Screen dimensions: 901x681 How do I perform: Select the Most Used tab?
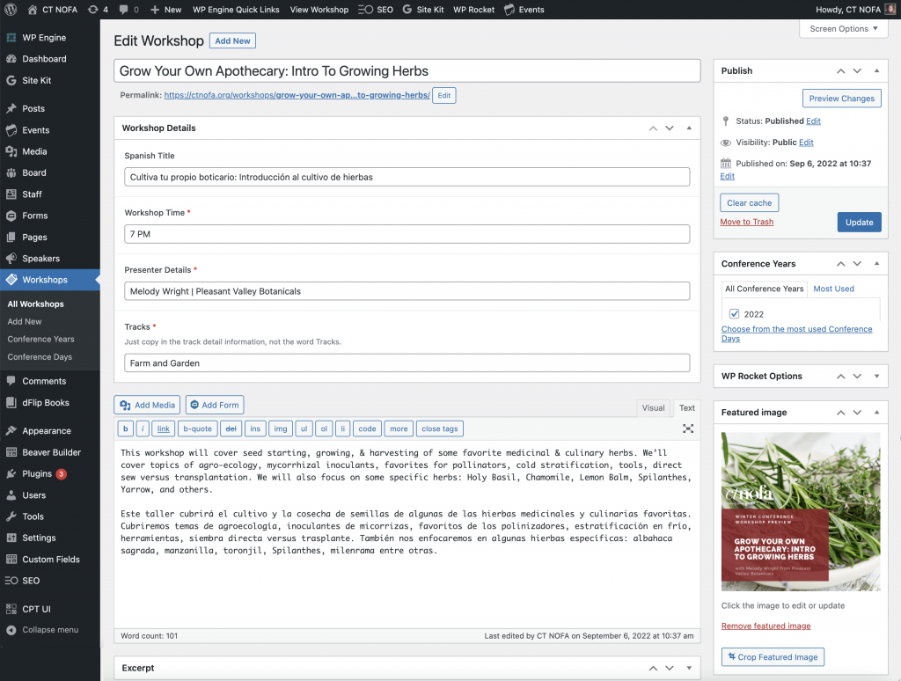tap(833, 289)
